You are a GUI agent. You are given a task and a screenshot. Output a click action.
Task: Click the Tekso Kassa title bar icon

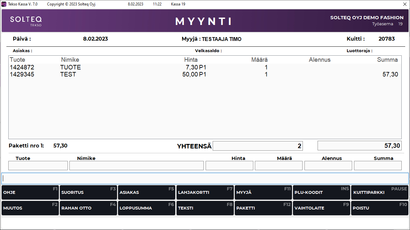(x=4, y=4)
